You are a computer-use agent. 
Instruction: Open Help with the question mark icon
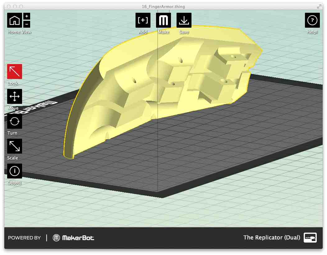pyautogui.click(x=312, y=21)
